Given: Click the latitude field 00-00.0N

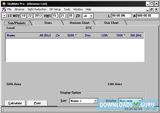Looking at the screenshot, I should click(x=121, y=16).
